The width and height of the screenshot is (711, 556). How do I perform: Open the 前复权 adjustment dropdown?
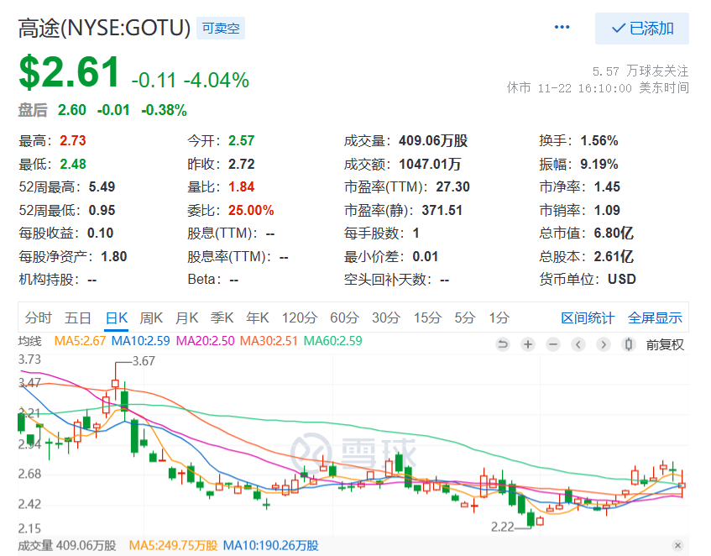pyautogui.click(x=665, y=344)
